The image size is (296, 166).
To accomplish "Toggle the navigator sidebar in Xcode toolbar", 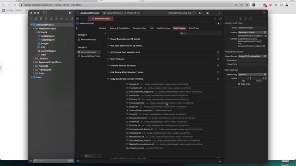I will (x=45, y=13).
